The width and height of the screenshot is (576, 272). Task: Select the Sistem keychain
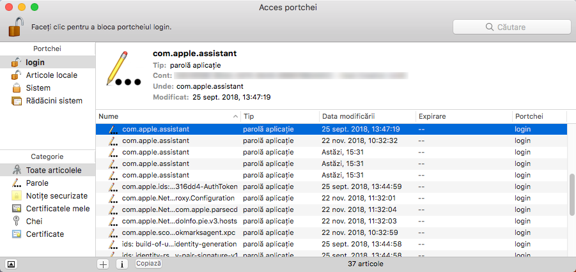click(38, 87)
